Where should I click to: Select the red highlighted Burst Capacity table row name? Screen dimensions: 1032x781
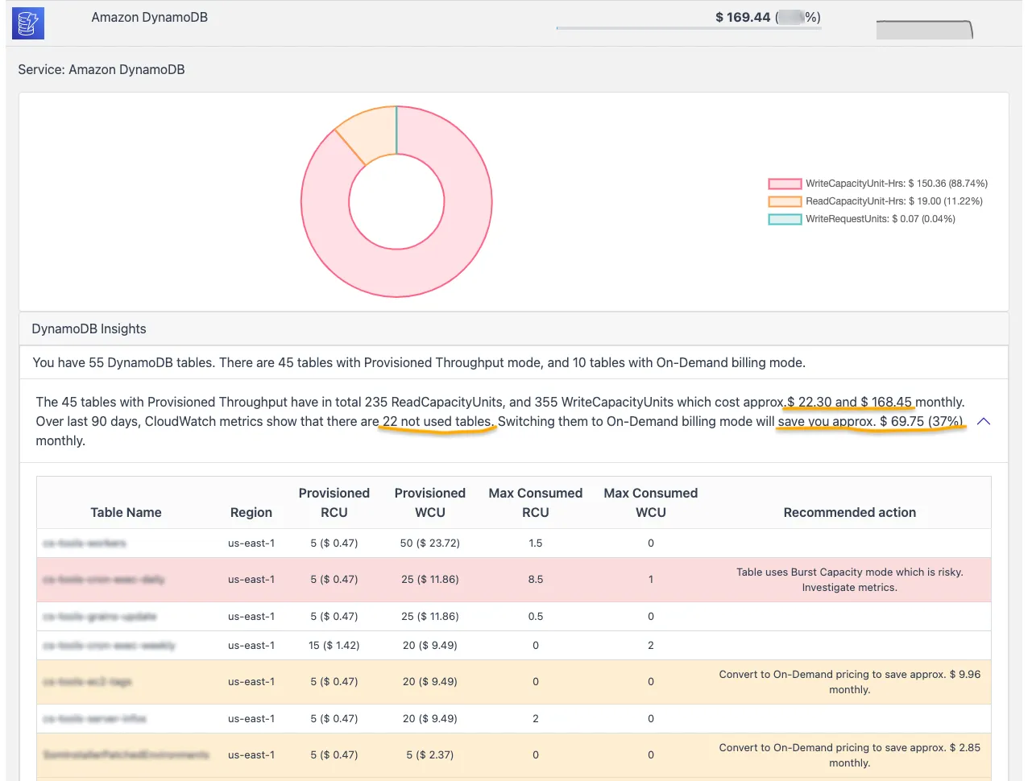click(104, 580)
